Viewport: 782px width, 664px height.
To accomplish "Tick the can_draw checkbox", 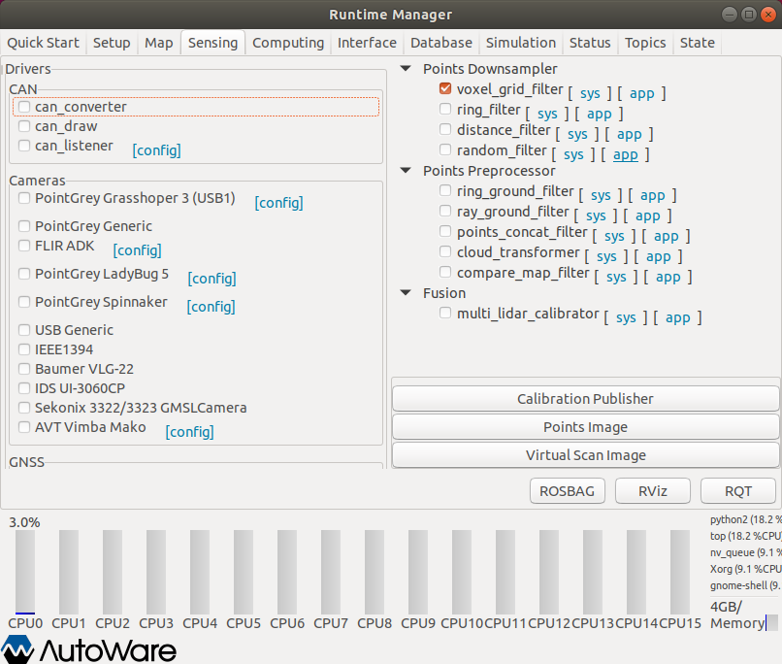I will tap(24, 126).
